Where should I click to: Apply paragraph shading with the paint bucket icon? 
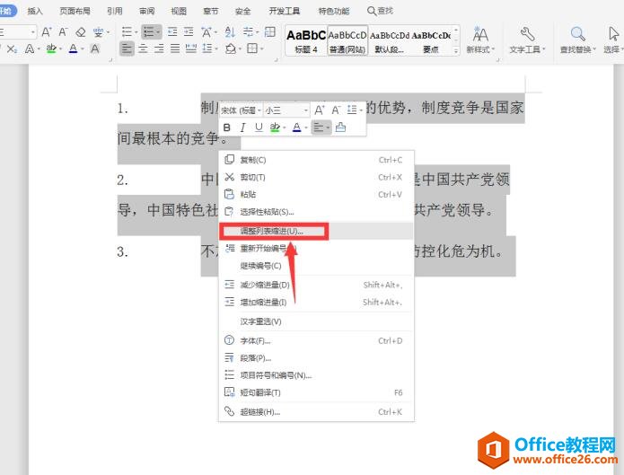pyautogui.click(x=231, y=49)
